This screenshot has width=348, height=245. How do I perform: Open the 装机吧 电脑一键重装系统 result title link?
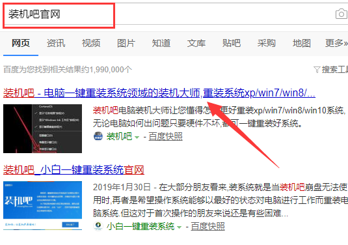(x=159, y=93)
